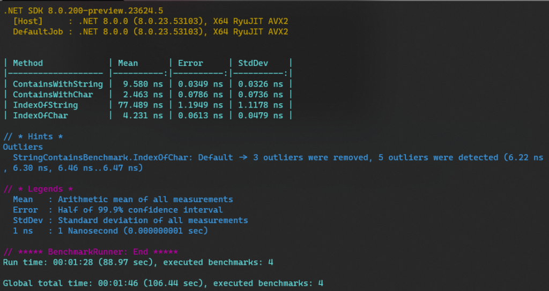Click the StdDev column header

[253, 63]
